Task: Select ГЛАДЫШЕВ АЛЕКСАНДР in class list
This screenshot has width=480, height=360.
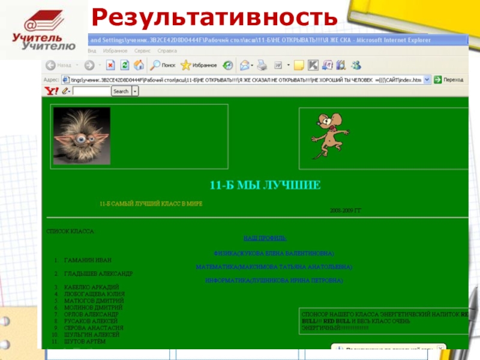Action: coord(98,274)
